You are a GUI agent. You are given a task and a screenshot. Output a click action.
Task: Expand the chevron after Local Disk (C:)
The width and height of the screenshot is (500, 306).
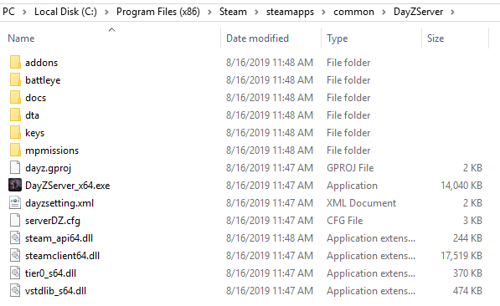(106, 12)
